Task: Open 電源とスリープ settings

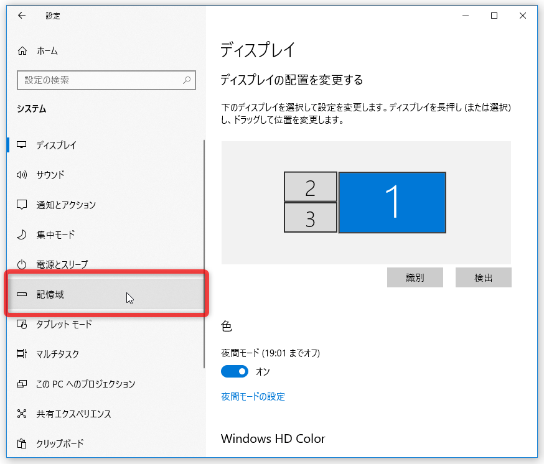Action: (x=105, y=264)
